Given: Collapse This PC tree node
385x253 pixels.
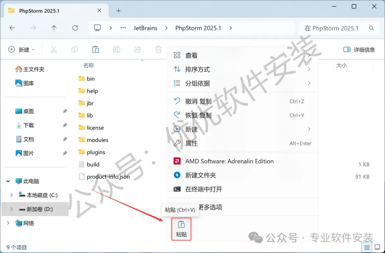Looking at the screenshot, I should 8,181.
